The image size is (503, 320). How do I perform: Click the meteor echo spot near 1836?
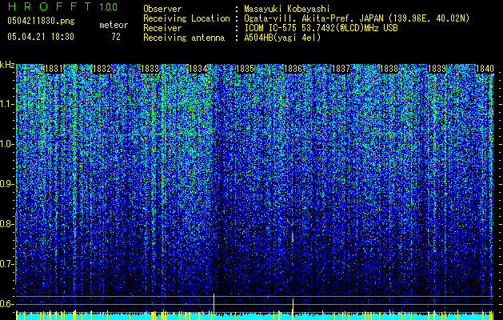click(293, 238)
